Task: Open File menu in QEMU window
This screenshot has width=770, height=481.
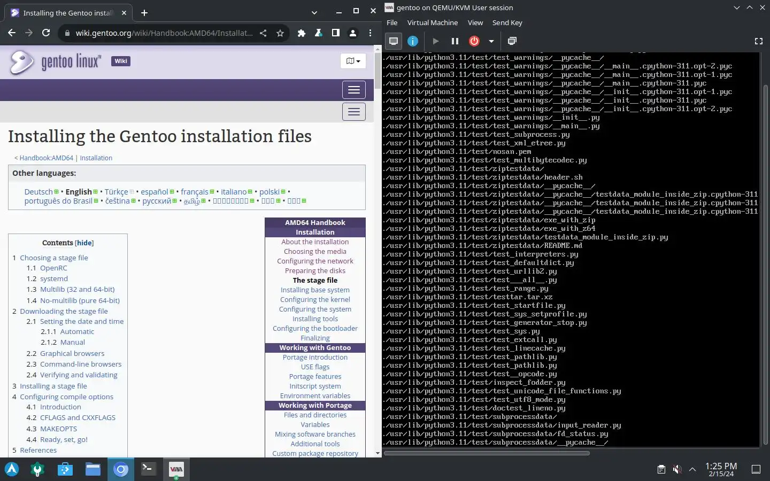Action: coord(392,22)
